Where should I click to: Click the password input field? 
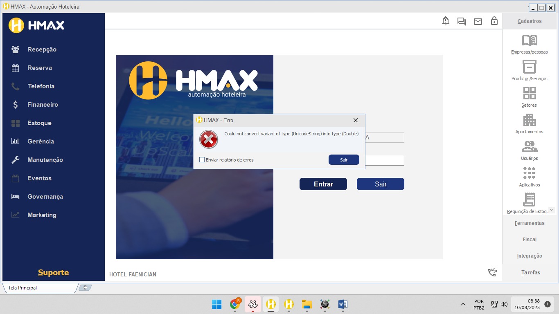(x=384, y=160)
